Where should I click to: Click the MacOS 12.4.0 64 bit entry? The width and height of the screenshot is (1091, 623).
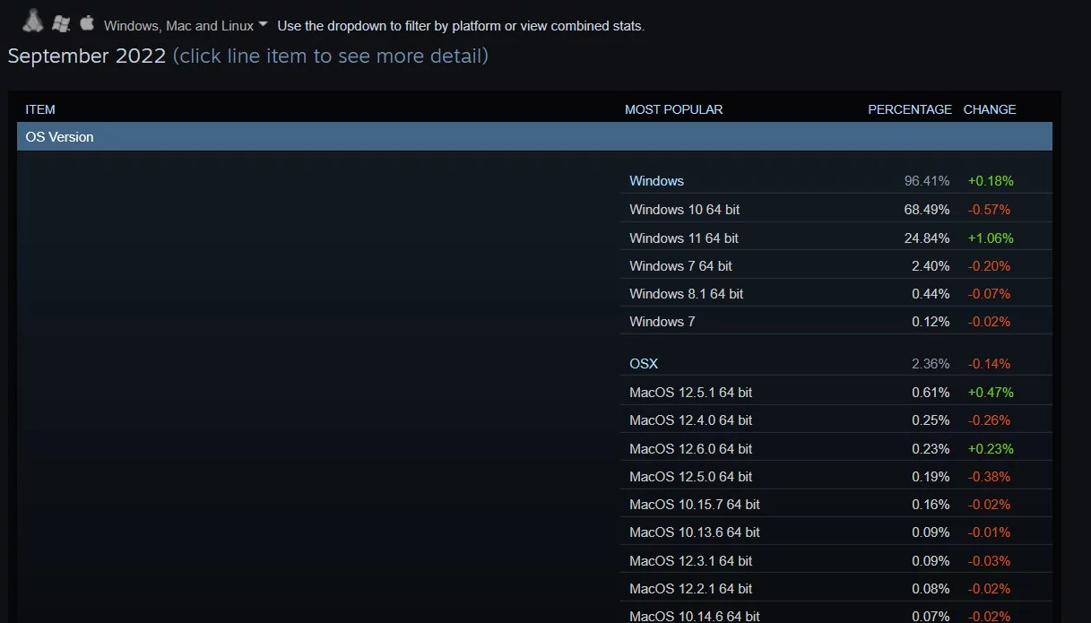690,420
